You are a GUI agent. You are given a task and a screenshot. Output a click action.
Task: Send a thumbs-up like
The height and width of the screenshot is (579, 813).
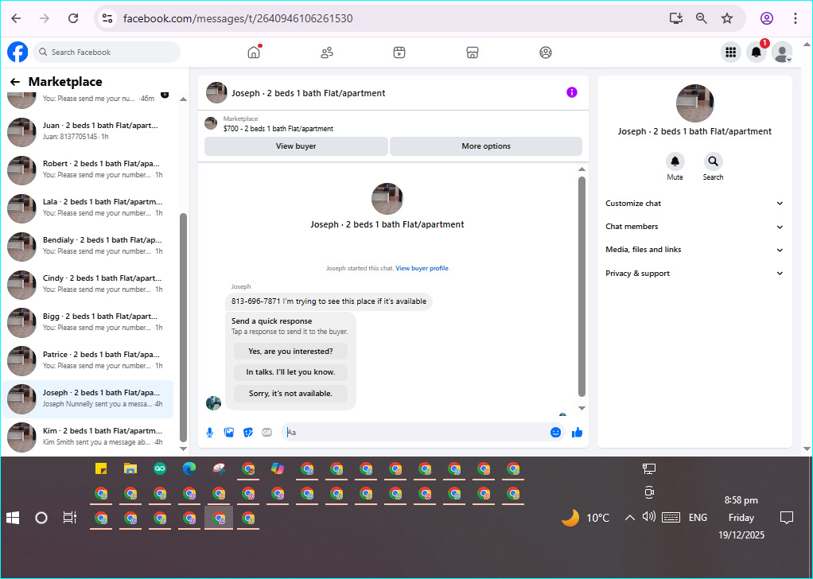pyautogui.click(x=577, y=433)
